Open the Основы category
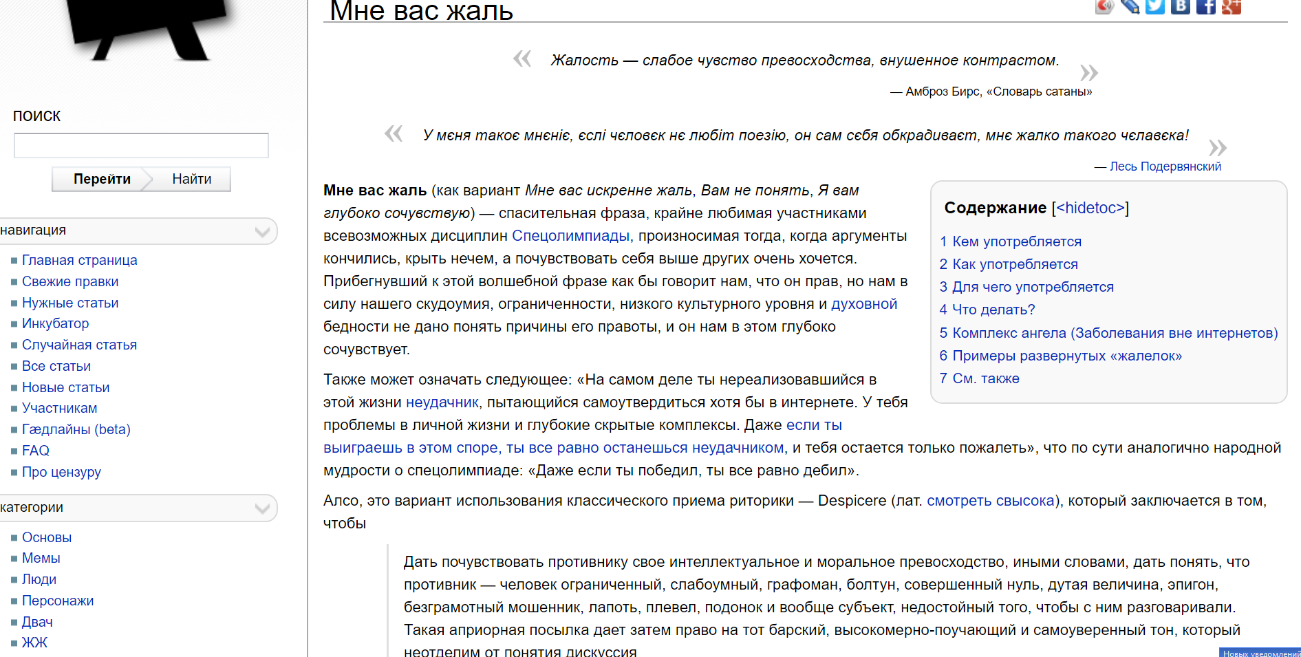This screenshot has width=1301, height=657. (x=47, y=537)
